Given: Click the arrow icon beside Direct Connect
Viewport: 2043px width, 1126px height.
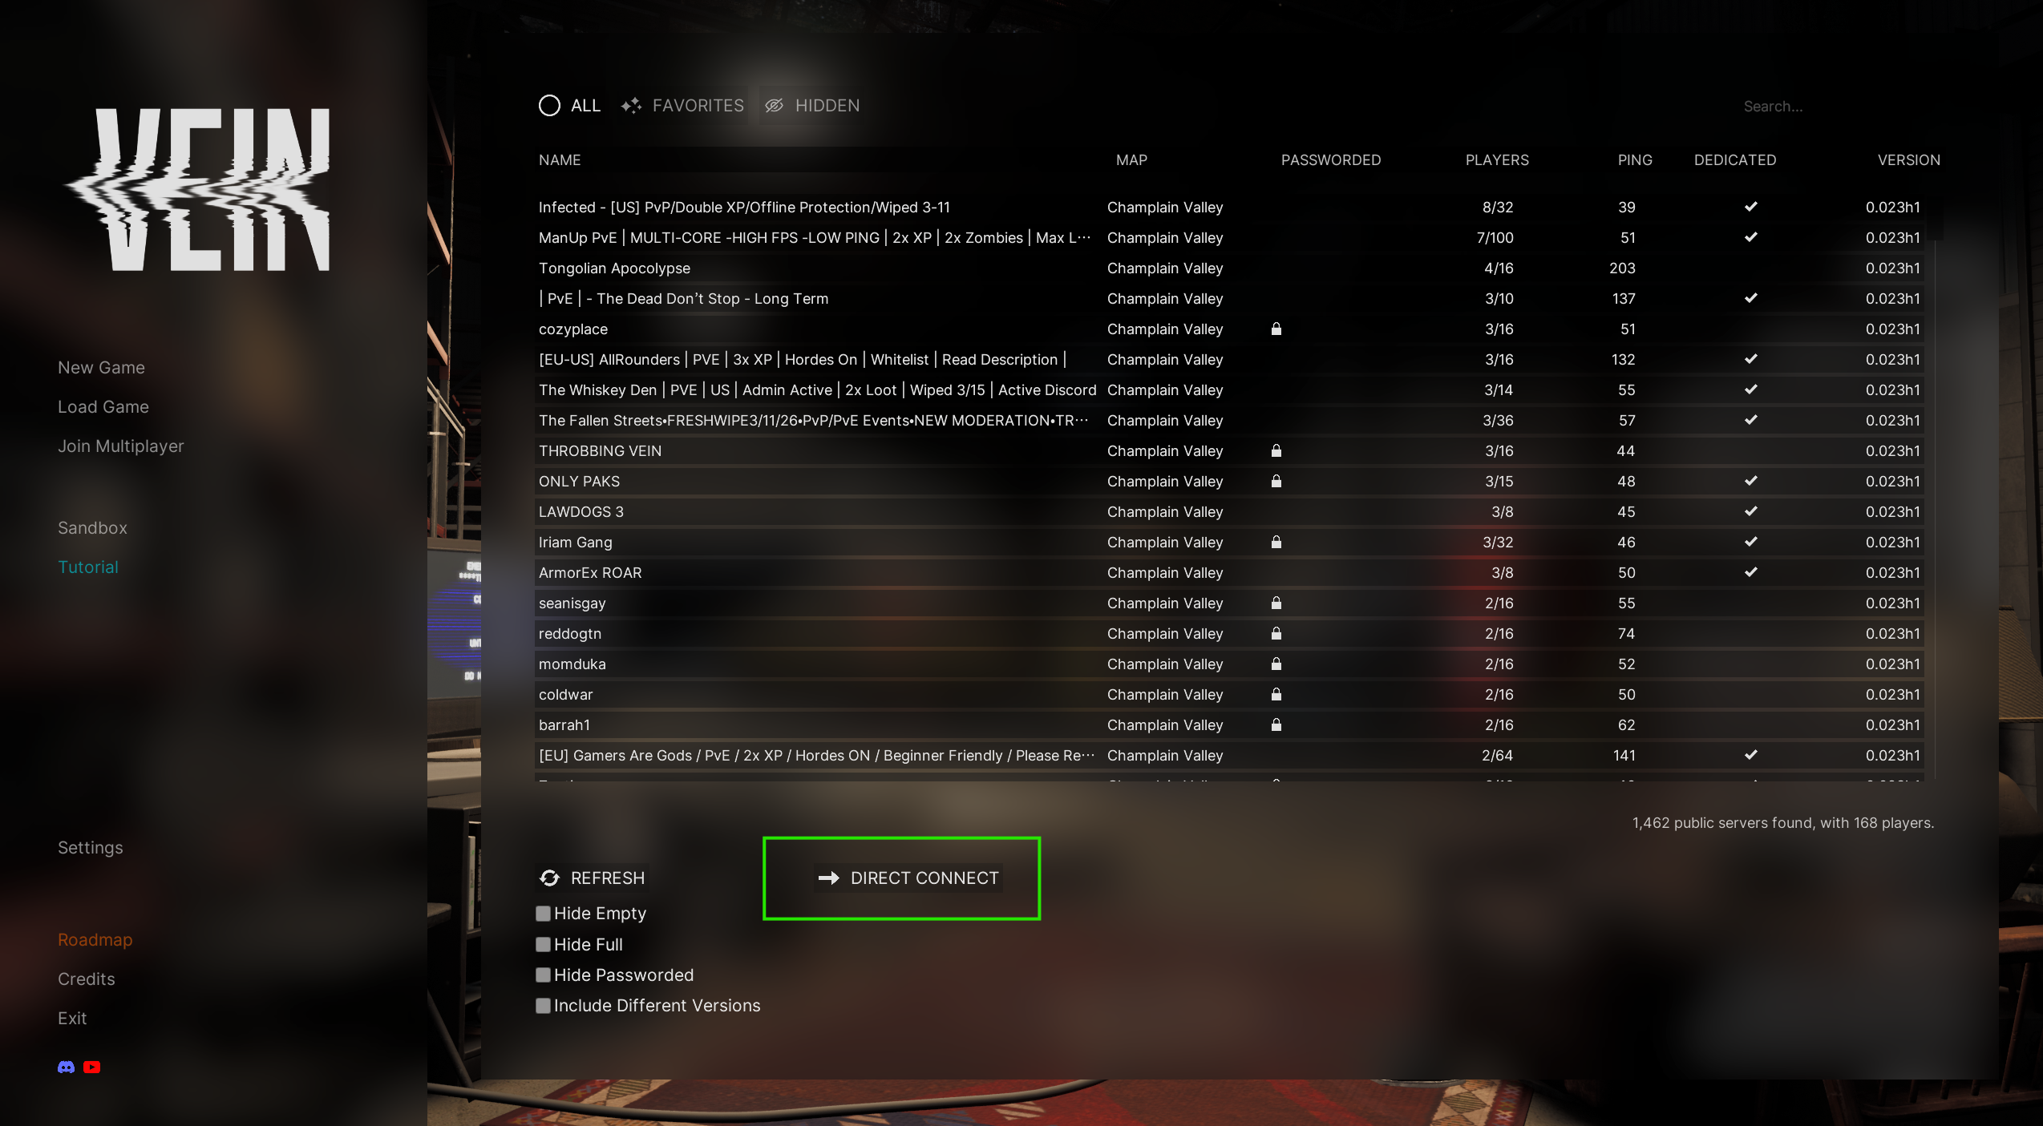Looking at the screenshot, I should pos(829,878).
